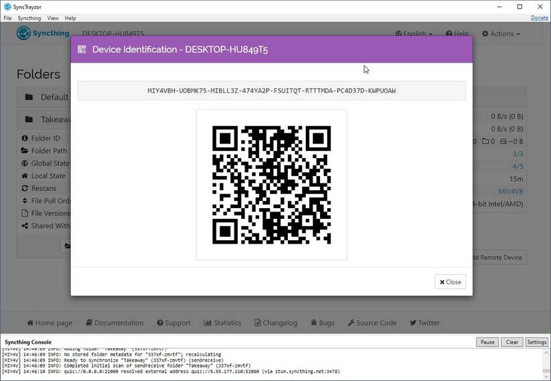
Task: Open Statistics link
Action: pos(222,323)
